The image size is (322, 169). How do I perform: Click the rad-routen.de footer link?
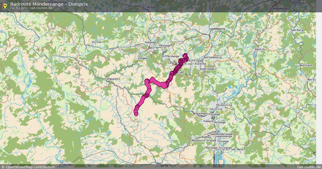309,167
